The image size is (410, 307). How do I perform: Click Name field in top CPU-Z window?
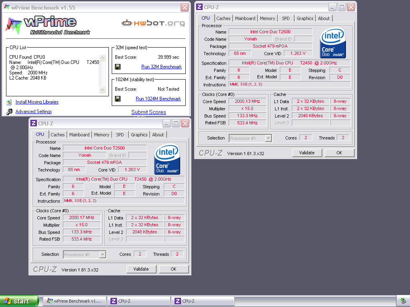[270, 32]
